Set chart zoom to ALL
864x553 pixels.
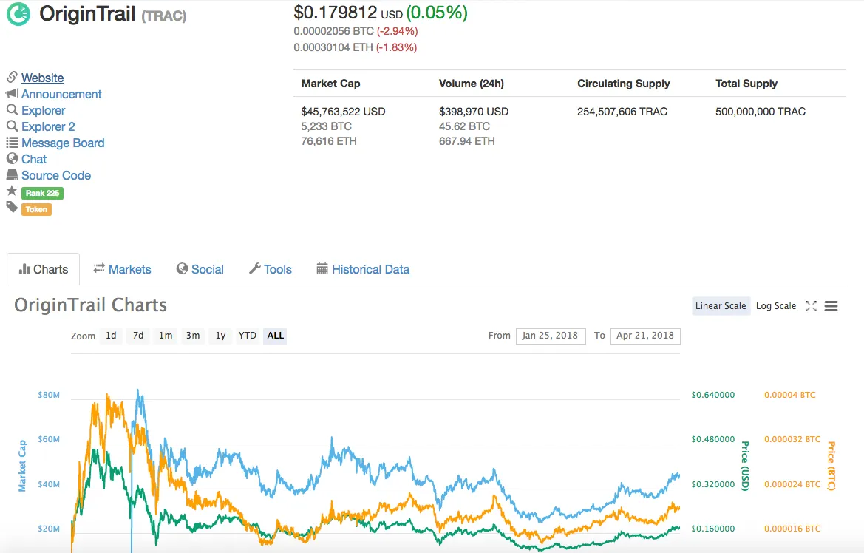point(275,336)
